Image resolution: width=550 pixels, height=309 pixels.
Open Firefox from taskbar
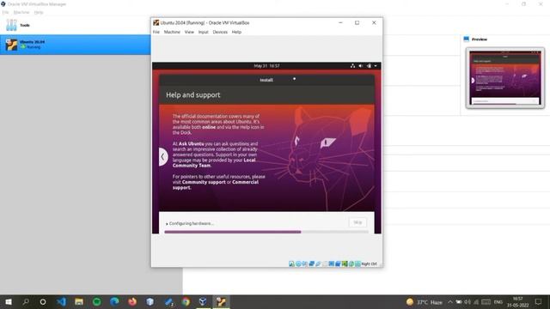pyautogui.click(x=132, y=301)
